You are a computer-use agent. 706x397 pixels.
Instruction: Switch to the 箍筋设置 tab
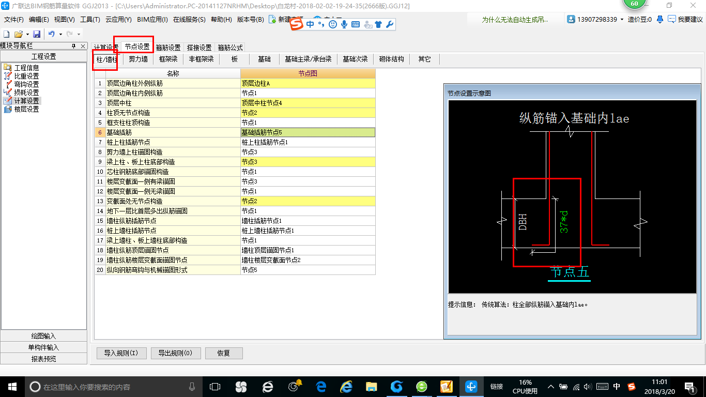[168, 48]
